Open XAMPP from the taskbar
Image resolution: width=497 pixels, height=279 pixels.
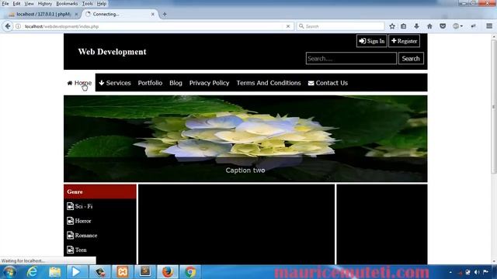coord(123,272)
